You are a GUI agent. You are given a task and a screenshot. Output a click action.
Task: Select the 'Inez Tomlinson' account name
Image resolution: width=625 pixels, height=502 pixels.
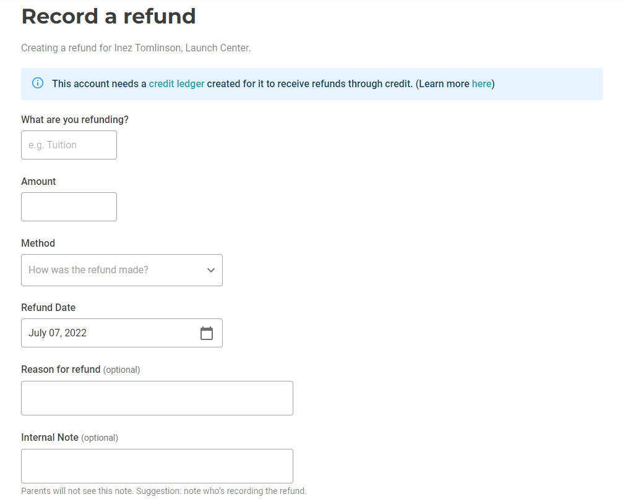[x=145, y=47]
